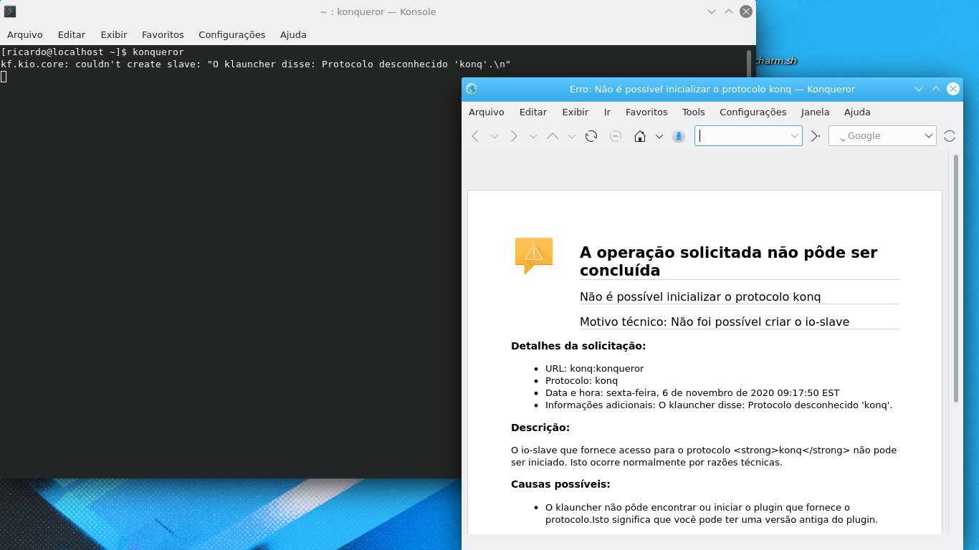Open the forward history dropdown arrow
The image size is (979, 550).
pos(533,136)
